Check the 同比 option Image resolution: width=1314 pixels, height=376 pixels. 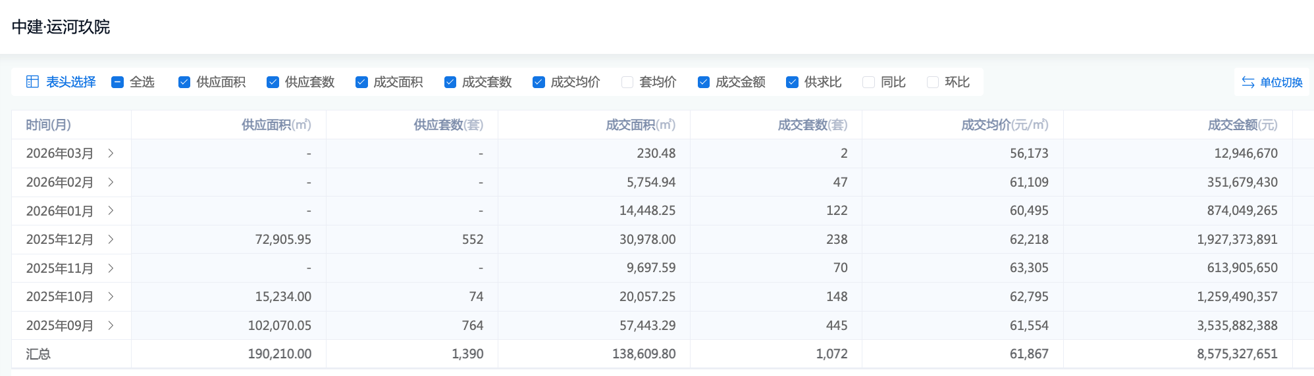pos(868,82)
